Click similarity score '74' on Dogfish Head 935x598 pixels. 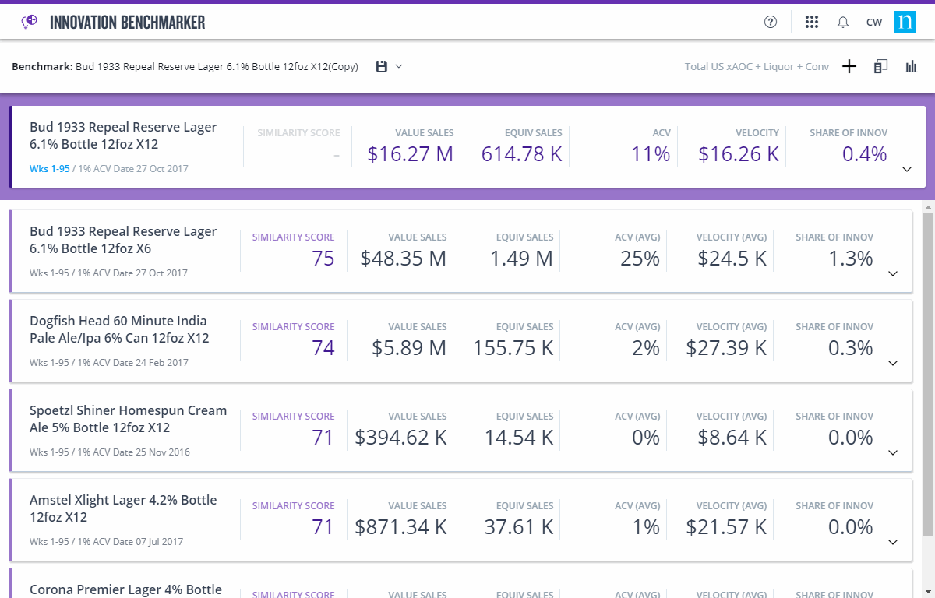(323, 348)
